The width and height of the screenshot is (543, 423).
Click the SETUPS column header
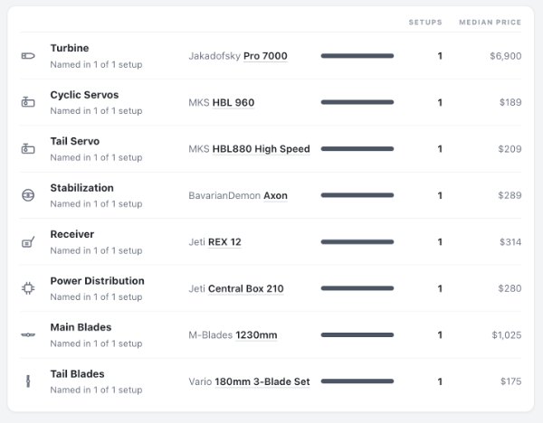click(x=425, y=22)
